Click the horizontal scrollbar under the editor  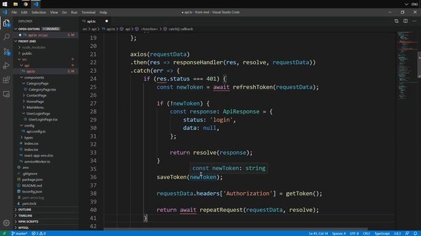tap(235, 229)
